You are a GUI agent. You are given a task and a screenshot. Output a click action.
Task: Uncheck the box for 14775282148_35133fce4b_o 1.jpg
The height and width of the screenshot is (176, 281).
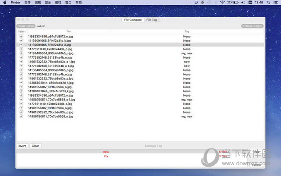[x=21, y=66]
